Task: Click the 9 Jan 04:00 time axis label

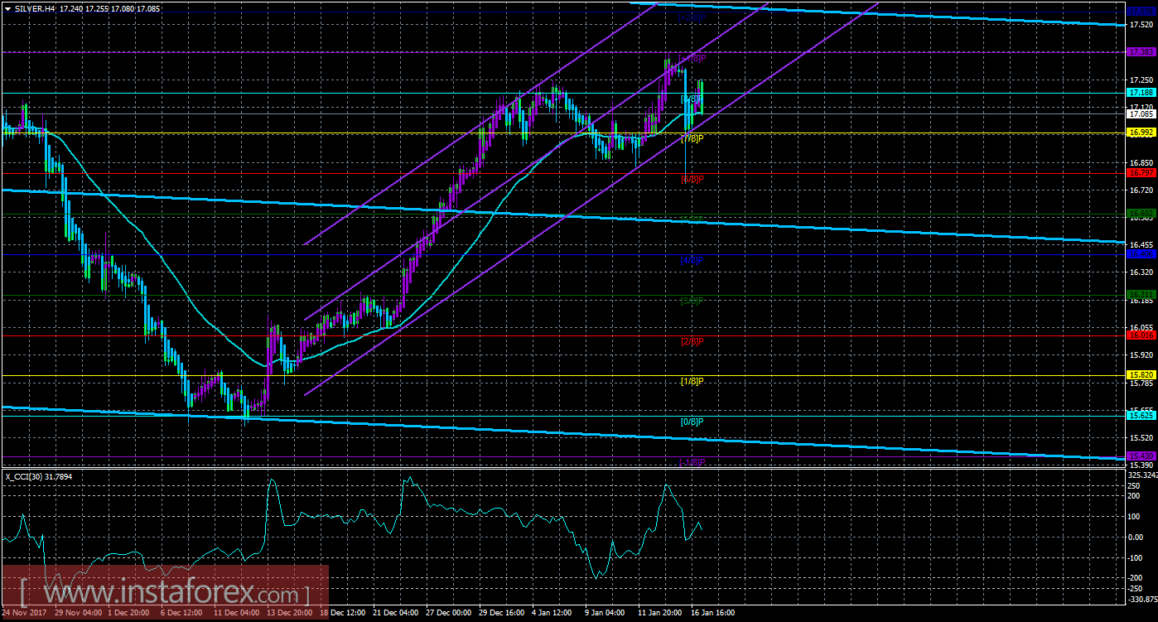Action: [x=606, y=614]
